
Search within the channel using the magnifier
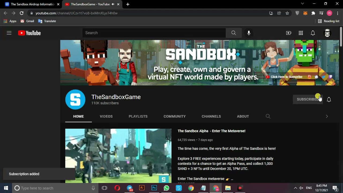click(x=268, y=116)
